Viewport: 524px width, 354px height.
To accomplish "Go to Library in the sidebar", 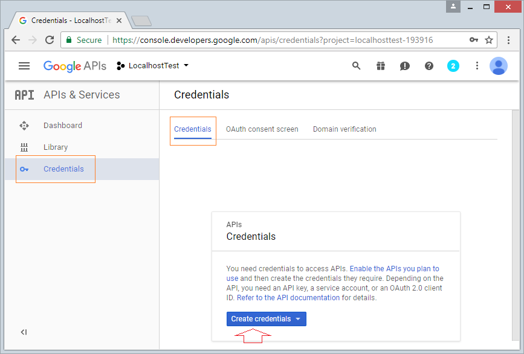I will tap(56, 147).
